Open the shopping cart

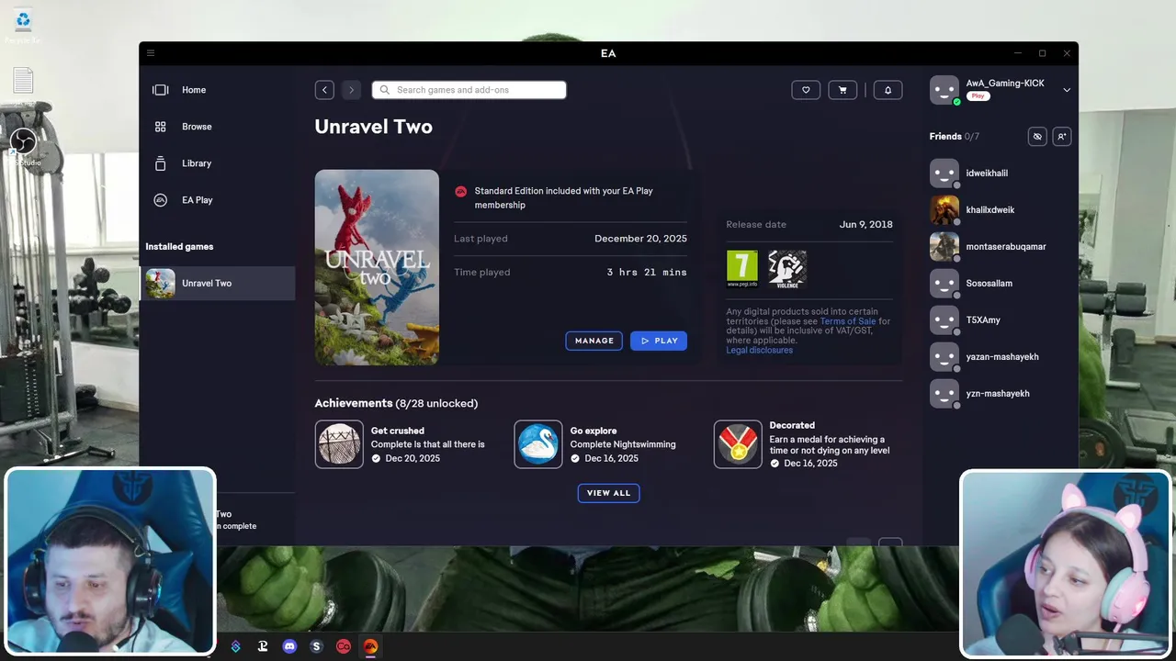842,90
